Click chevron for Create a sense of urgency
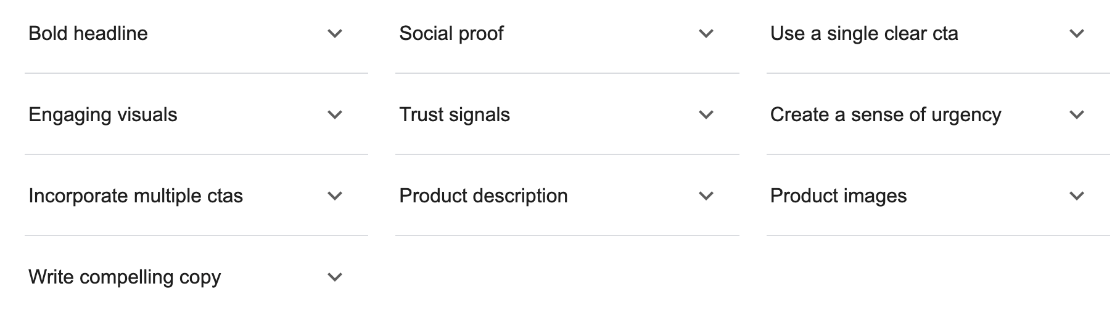Viewport: 1120px width, 310px height. pos(1077,115)
